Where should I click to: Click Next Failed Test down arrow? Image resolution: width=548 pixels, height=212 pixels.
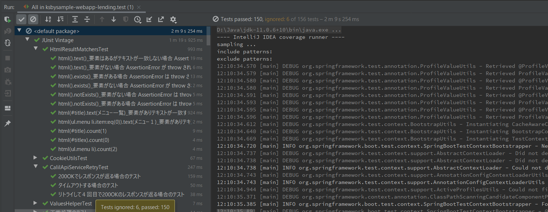click(114, 19)
